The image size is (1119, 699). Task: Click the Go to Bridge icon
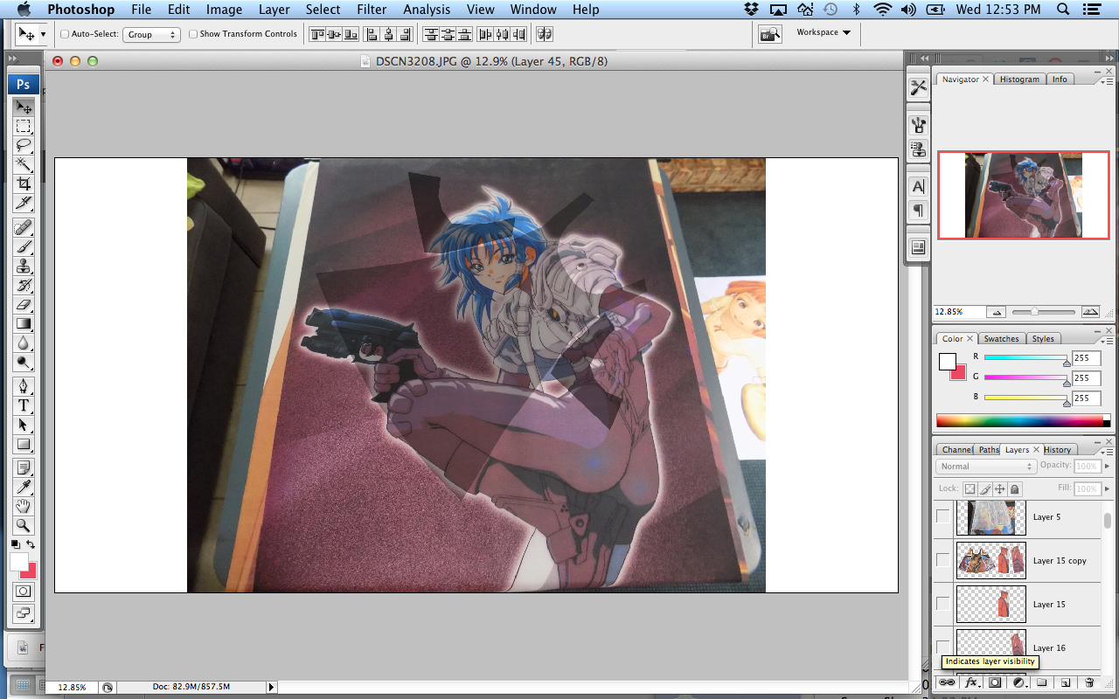769,34
